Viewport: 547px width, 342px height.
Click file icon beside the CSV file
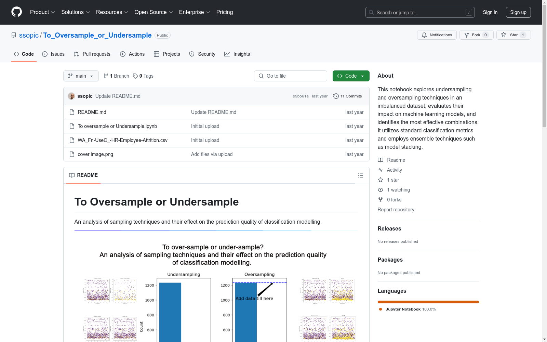coord(72,140)
